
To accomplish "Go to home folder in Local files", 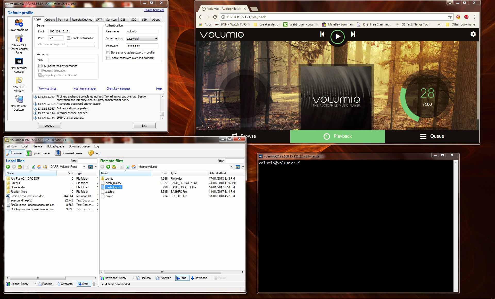I will tap(39, 167).
